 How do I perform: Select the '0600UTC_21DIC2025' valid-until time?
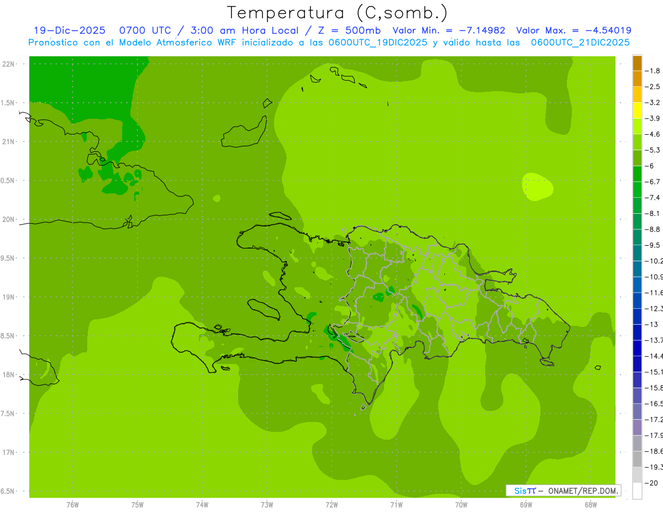580,42
